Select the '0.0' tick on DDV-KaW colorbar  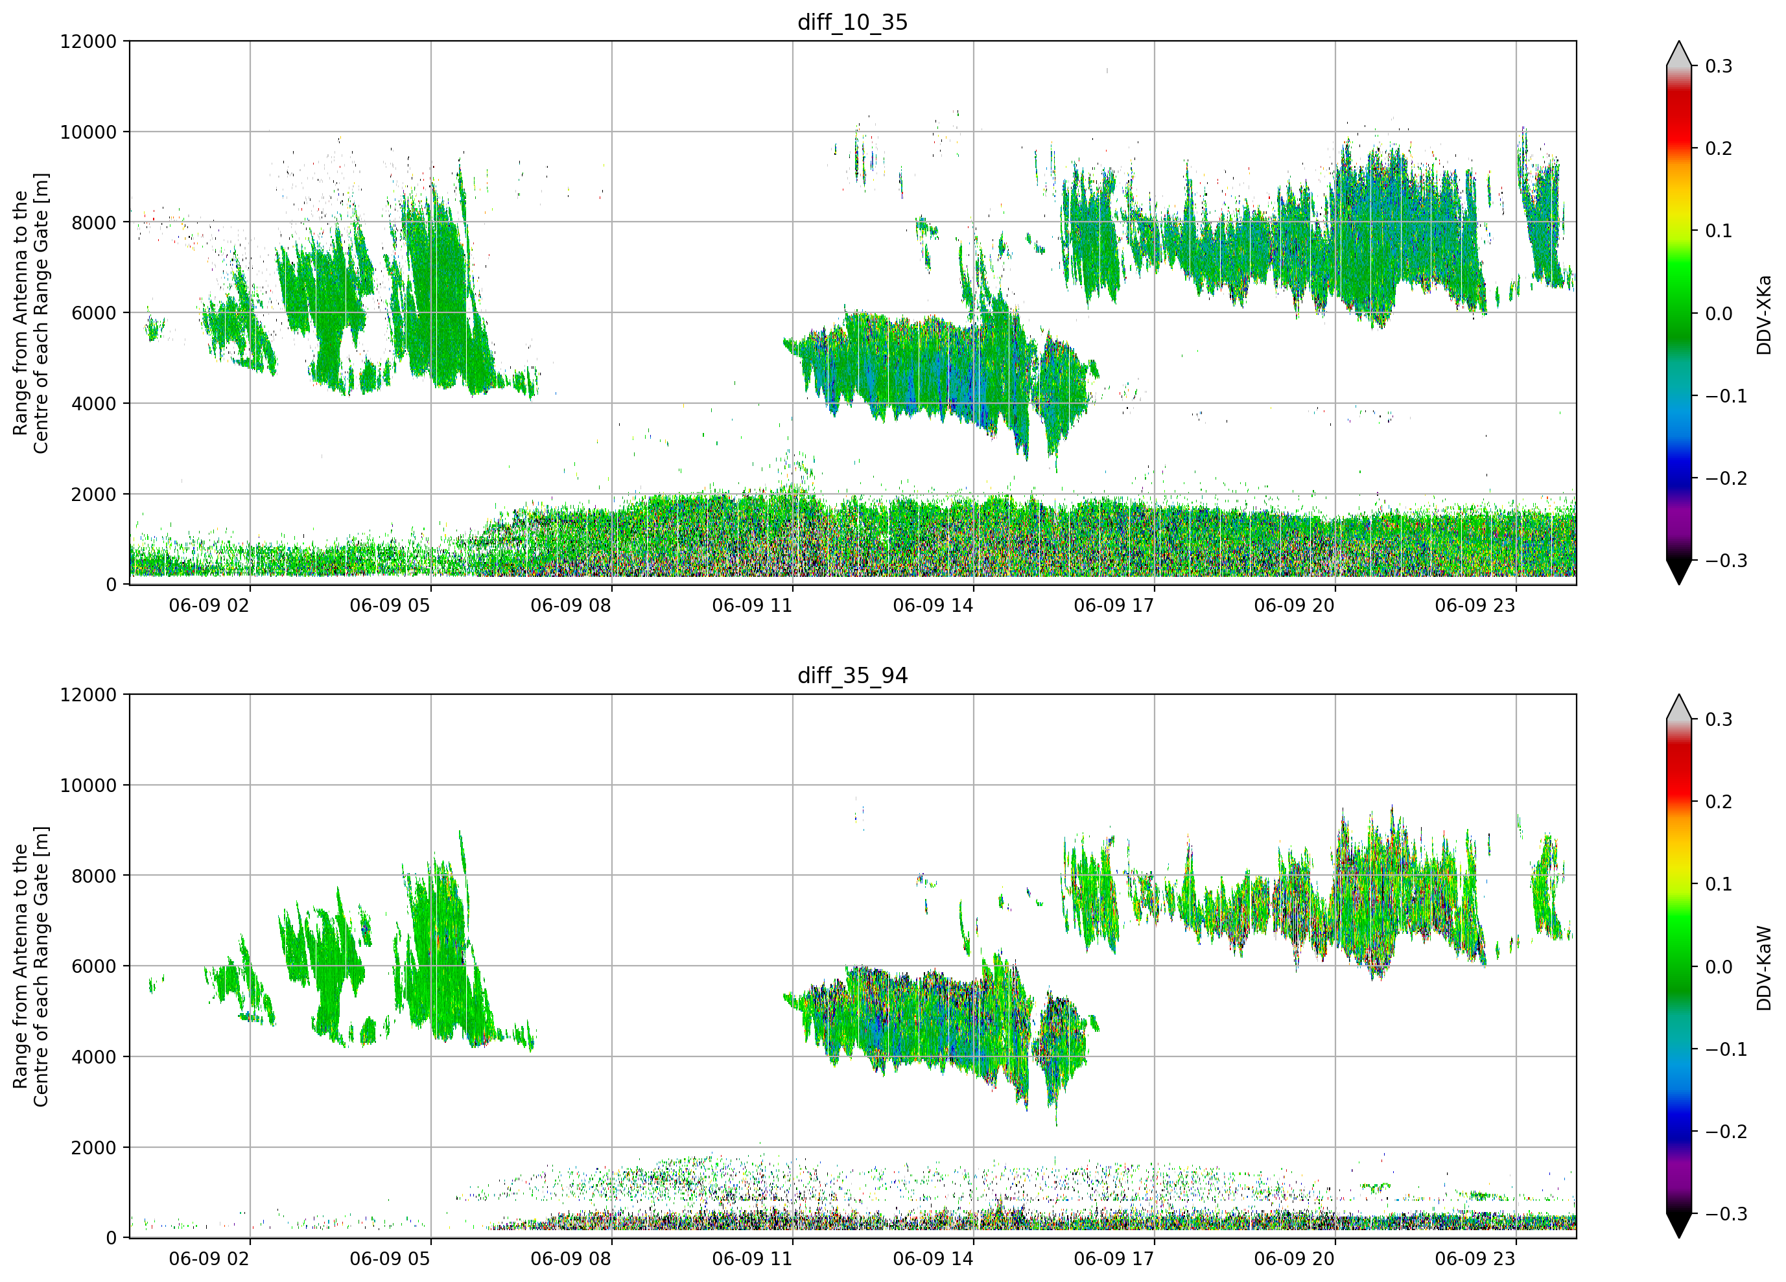[1719, 967]
